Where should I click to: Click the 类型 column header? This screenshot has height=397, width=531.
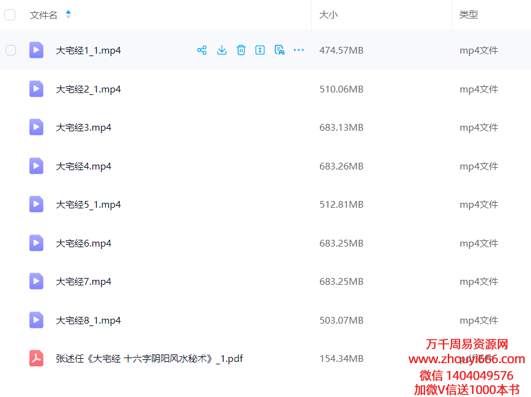(x=469, y=15)
